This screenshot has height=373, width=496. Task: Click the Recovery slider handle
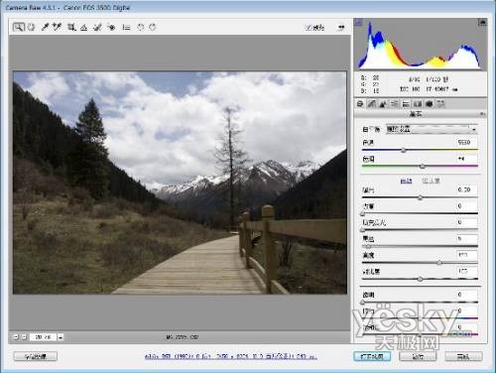click(x=363, y=214)
